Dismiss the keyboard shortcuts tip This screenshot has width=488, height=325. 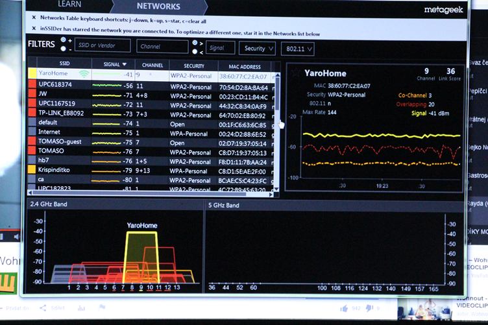(34, 18)
